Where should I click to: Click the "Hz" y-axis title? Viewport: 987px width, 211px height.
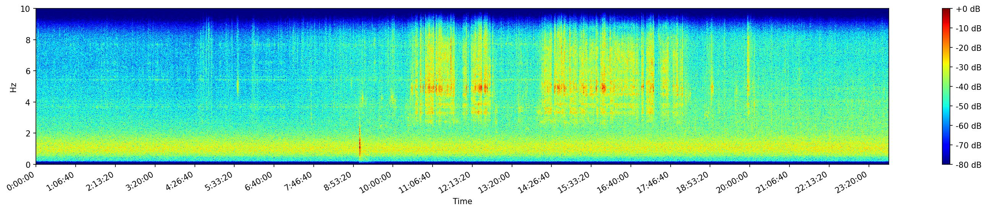click(x=13, y=87)
